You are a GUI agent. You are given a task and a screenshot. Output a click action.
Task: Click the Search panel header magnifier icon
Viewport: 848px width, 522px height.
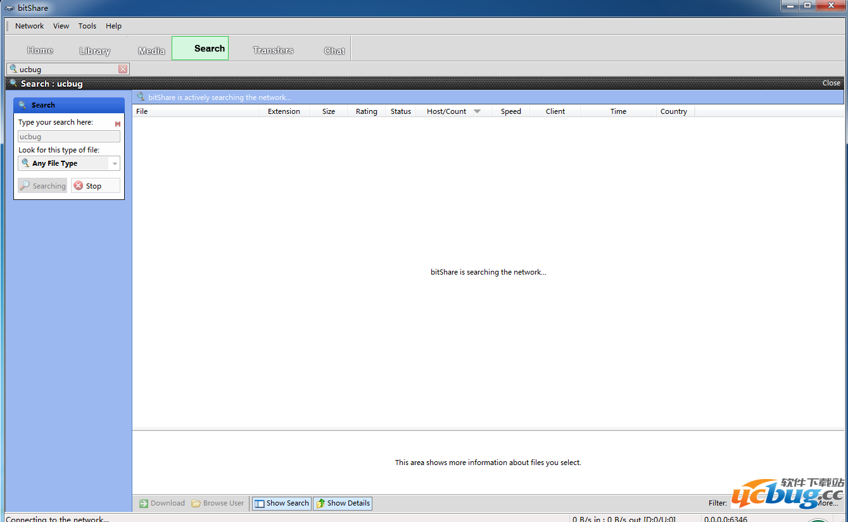point(22,105)
